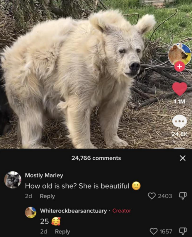Tap the 2403 likes count on comment
This screenshot has width=192, height=237.
click(165, 196)
